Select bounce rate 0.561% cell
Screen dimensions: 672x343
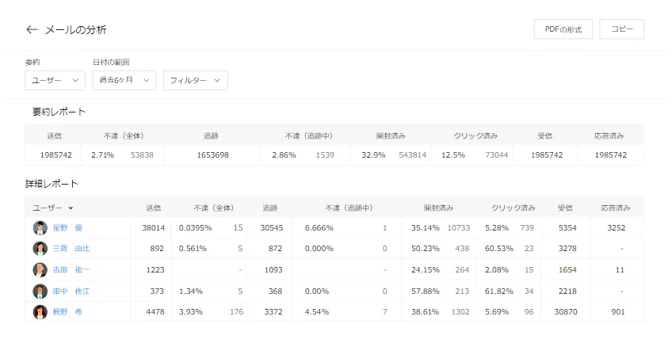point(193,249)
